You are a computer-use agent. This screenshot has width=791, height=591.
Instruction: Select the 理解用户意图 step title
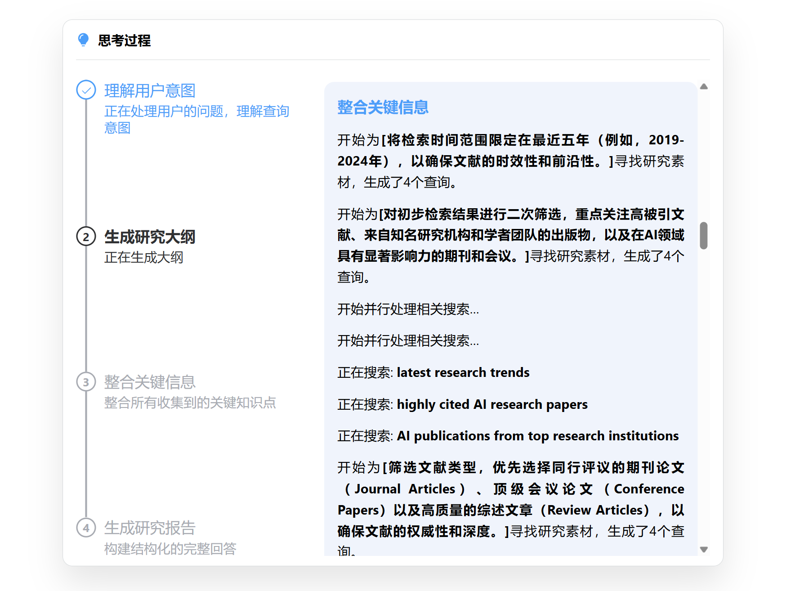pos(150,91)
